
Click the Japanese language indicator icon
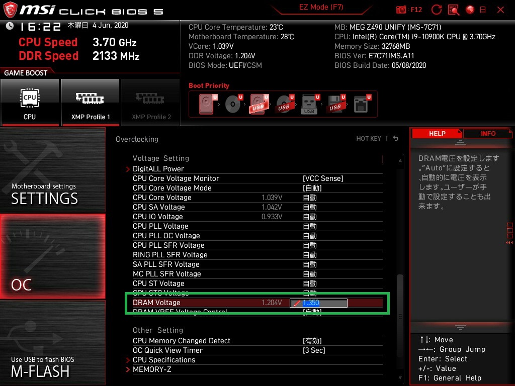click(x=482, y=10)
